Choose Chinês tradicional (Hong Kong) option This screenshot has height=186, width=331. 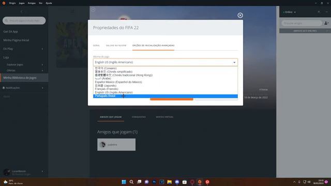[x=165, y=75]
